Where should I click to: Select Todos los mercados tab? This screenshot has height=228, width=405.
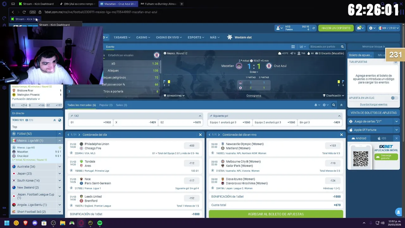81,105
